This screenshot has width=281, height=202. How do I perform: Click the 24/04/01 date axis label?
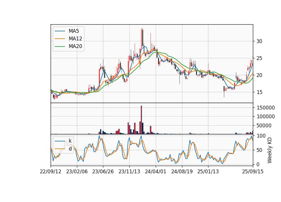point(155,172)
